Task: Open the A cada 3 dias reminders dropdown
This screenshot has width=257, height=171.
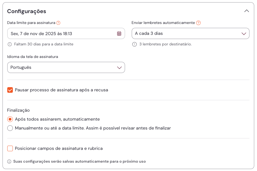Action: point(190,33)
